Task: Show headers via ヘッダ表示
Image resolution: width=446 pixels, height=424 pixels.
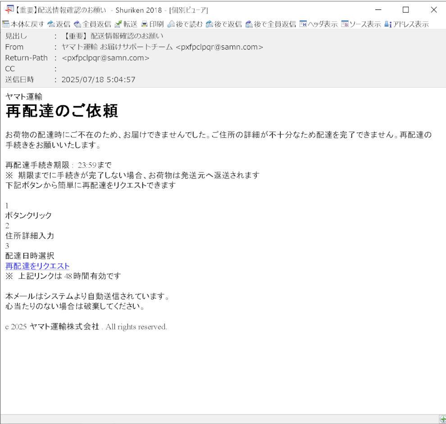Action: (319, 24)
